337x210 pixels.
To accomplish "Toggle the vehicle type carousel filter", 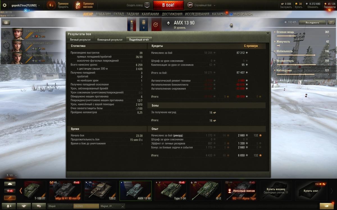I will [x=10, y=184].
